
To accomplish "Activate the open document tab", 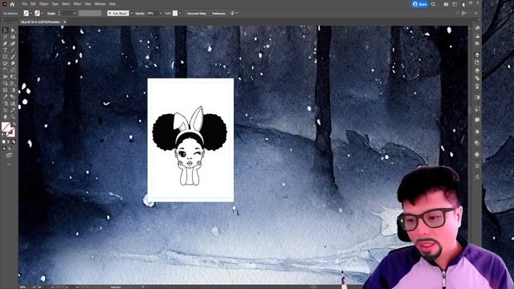I will point(40,22).
